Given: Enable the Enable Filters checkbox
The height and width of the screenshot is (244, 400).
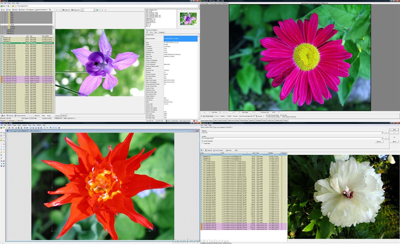Looking at the screenshot, I should pyautogui.click(x=202, y=144).
